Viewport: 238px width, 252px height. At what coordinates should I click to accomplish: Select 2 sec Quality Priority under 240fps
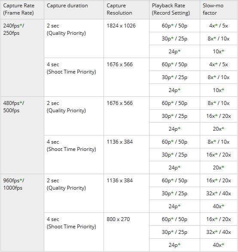click(x=74, y=39)
